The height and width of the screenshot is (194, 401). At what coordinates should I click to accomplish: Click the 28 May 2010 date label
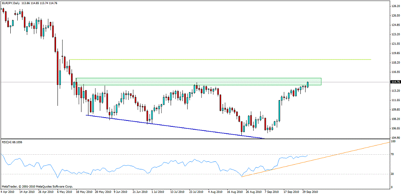click(x=103, y=191)
